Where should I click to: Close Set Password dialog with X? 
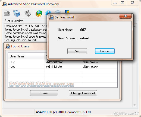click(125, 16)
